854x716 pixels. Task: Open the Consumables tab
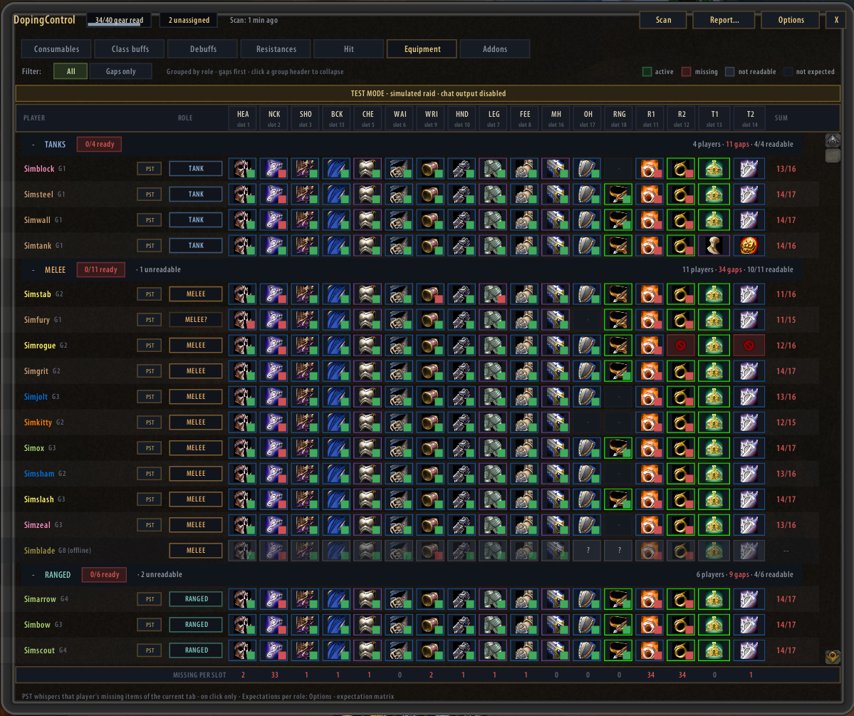tap(57, 49)
